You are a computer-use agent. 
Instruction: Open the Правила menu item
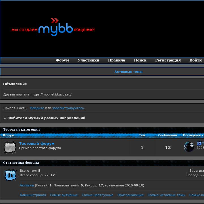tap(116, 60)
